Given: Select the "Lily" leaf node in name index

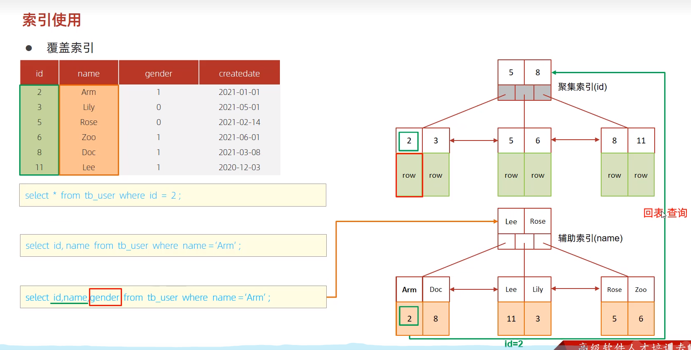Looking at the screenshot, I should tap(538, 289).
